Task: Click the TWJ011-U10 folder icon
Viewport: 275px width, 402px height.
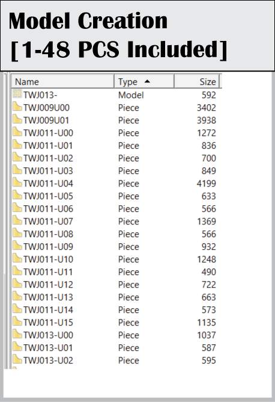Action: coord(17,258)
